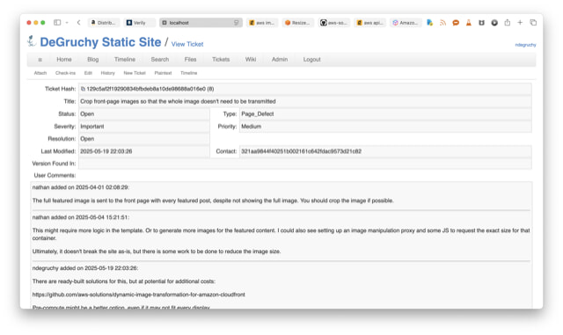Open the RSS feed extension icon
Viewport: 563px width, 335px height.
click(x=442, y=23)
